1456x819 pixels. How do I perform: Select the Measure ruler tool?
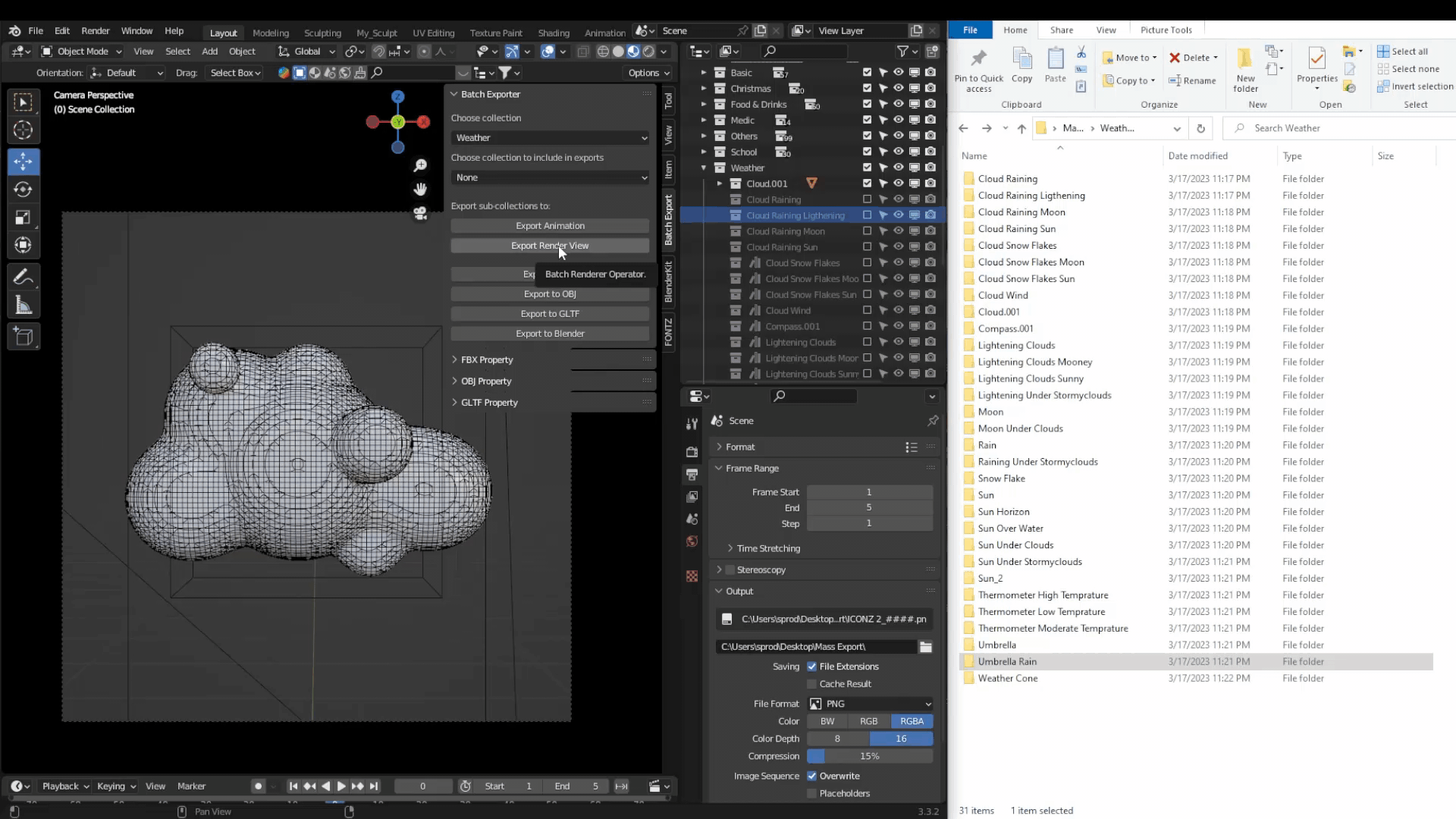pyautogui.click(x=23, y=306)
